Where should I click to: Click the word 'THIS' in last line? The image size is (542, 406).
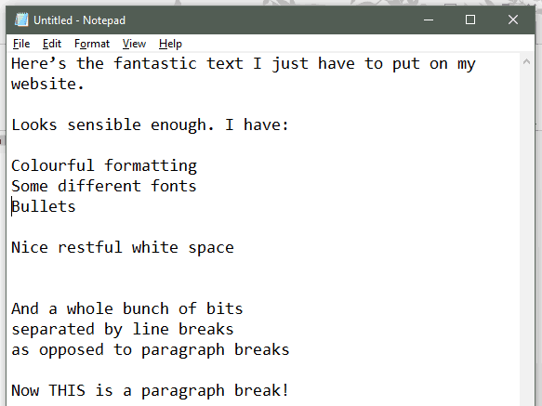(x=67, y=390)
